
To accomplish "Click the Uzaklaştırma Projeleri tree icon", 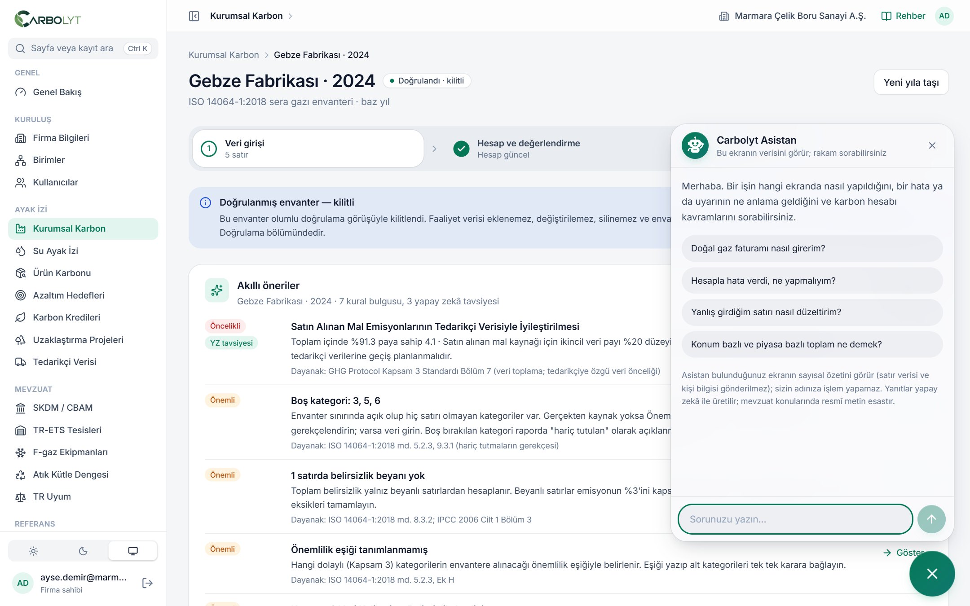I will [21, 340].
